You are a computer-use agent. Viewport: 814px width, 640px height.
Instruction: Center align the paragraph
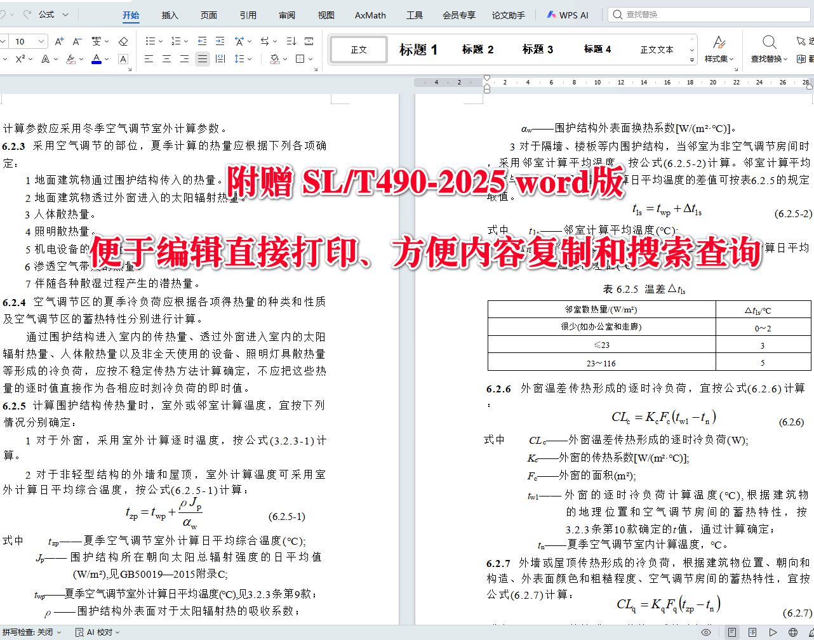point(166,59)
